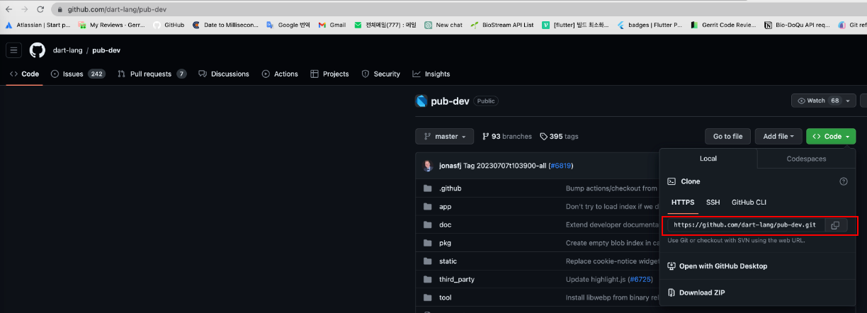View the 93 branches link

[x=507, y=136]
